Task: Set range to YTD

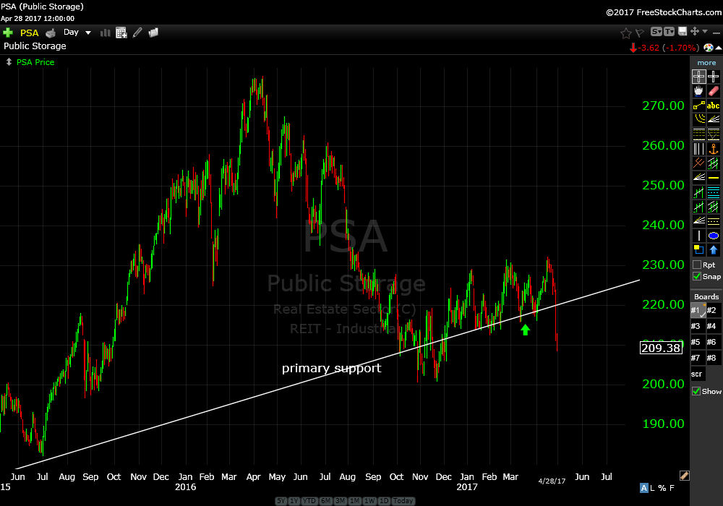Action: (x=310, y=501)
